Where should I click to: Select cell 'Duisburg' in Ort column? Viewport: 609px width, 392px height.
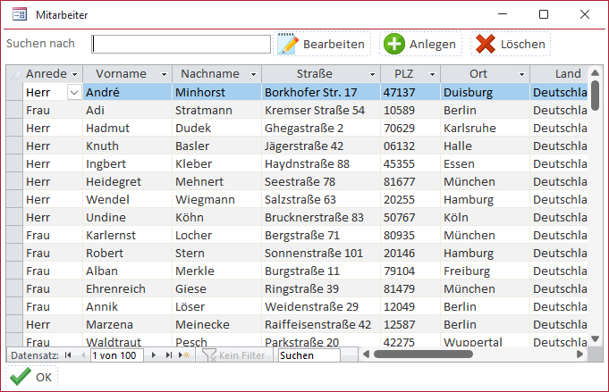tap(485, 92)
